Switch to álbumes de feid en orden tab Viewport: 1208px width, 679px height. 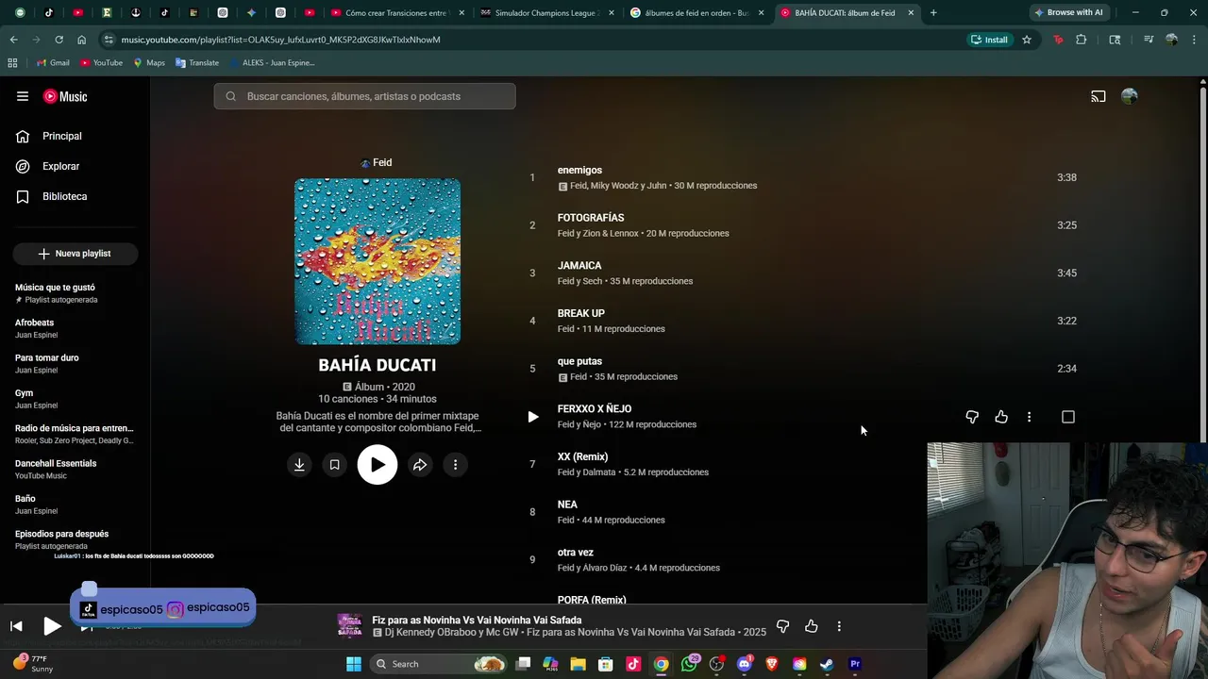point(696,13)
